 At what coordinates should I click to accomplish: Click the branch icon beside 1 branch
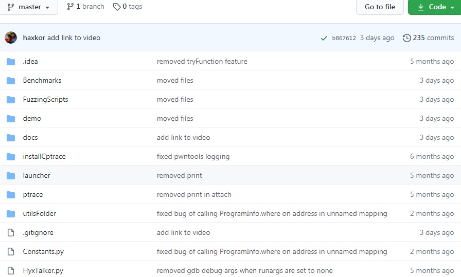[x=70, y=7]
